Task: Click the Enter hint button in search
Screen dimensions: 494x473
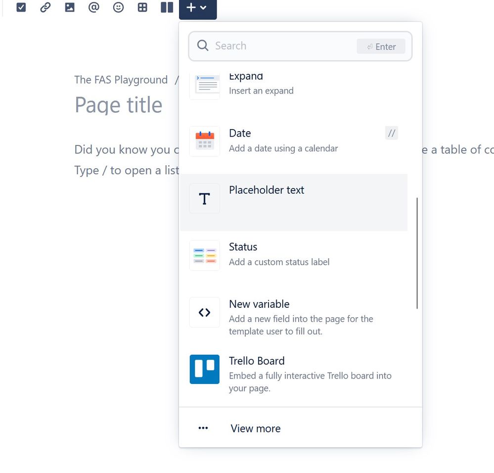Action: 381,47
